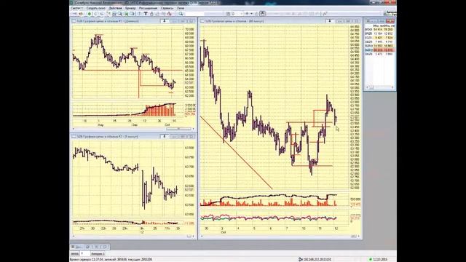Click the pencil-like icon at far right toolbar
The width and height of the screenshot is (466, 262).
coord(325,14)
